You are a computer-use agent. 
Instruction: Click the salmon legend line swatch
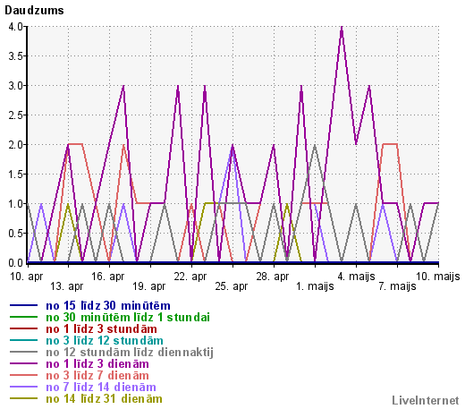(23, 375)
